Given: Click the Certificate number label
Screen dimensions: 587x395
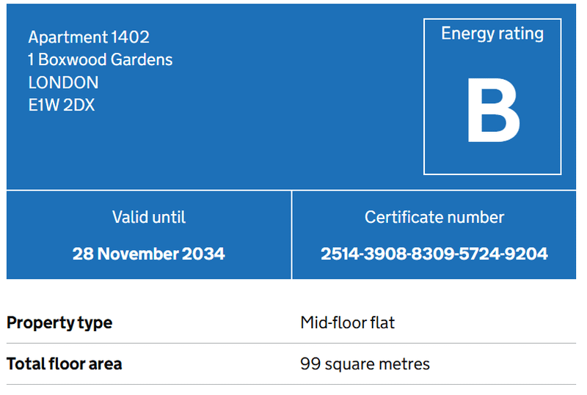Looking at the screenshot, I should [434, 217].
